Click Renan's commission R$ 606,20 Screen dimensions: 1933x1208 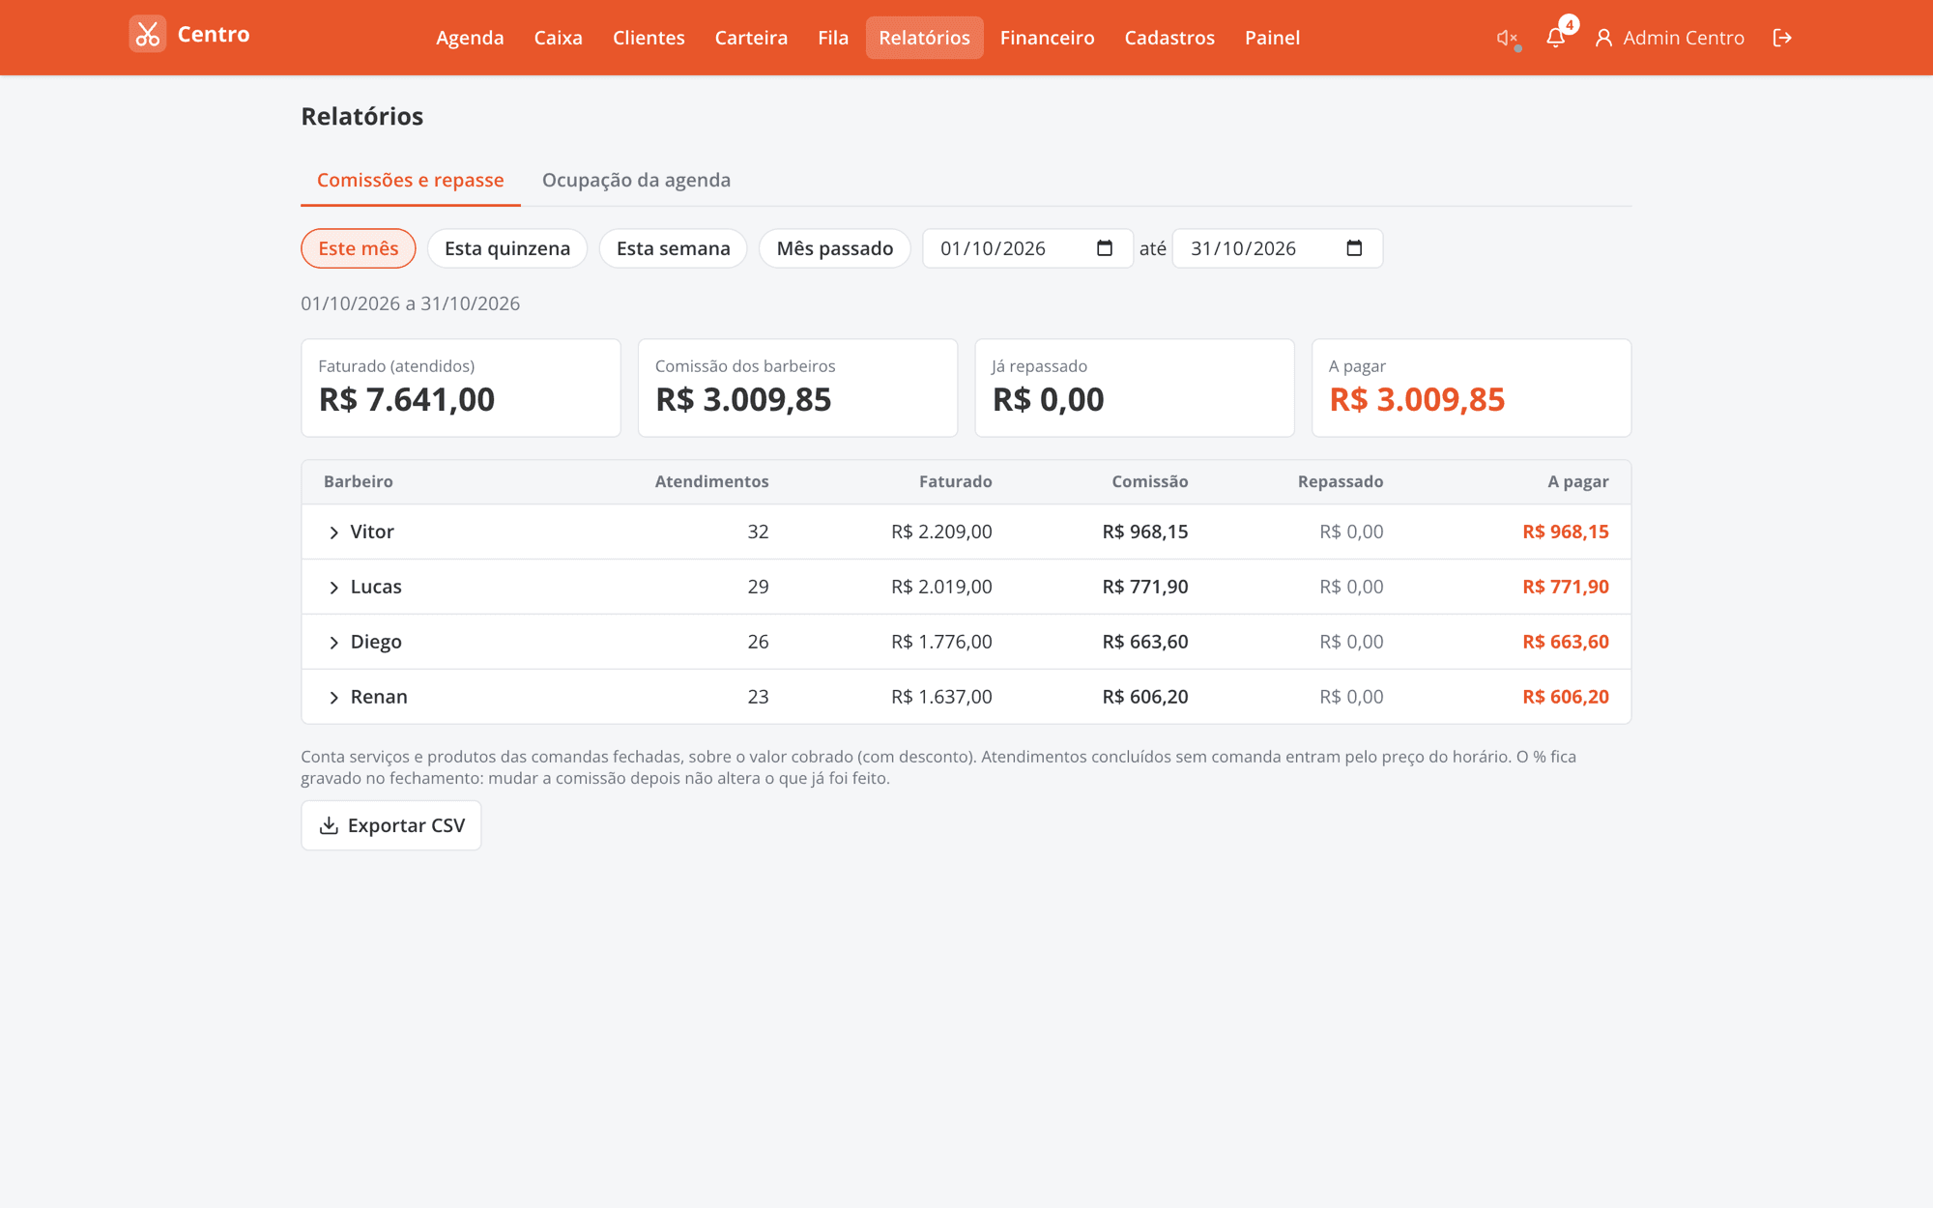click(1144, 698)
